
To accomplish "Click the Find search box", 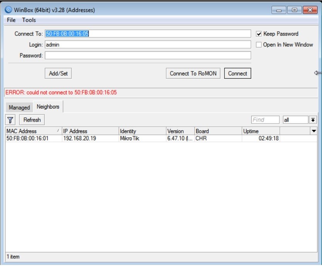I will [265, 120].
